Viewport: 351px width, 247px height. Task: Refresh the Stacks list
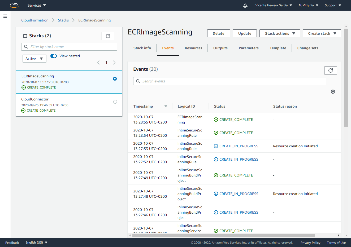(108, 36)
